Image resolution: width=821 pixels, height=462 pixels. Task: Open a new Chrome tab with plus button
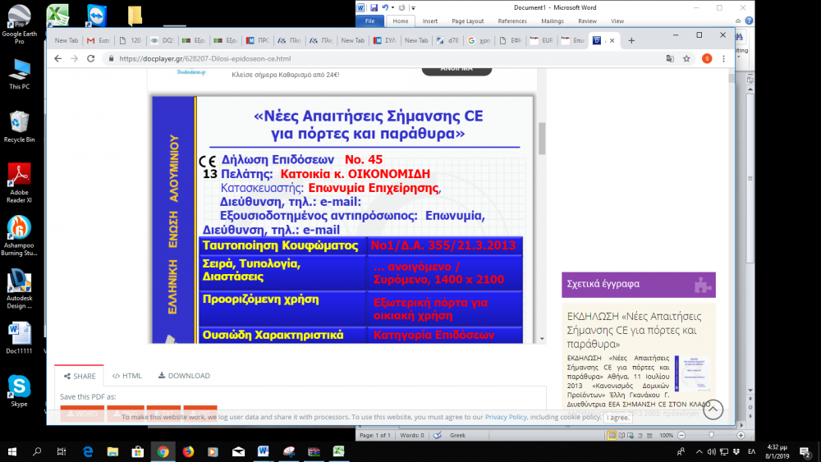(x=631, y=41)
